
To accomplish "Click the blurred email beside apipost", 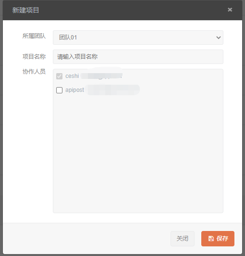I will pos(112,90).
